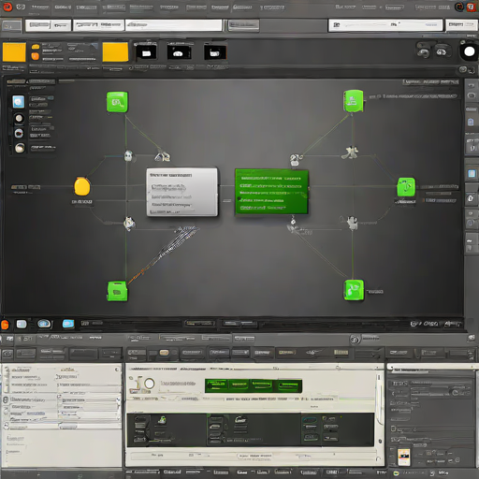Click the green node at bottom-right of graph
Screen dimensions: 479x479
pos(354,290)
